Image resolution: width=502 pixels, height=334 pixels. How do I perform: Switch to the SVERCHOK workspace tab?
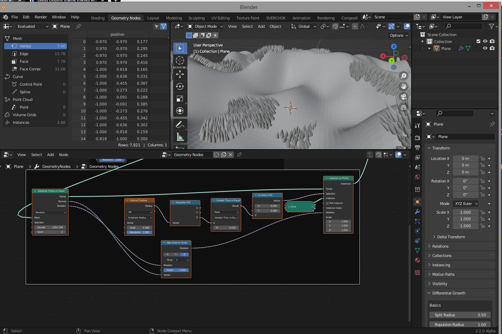coord(276,18)
